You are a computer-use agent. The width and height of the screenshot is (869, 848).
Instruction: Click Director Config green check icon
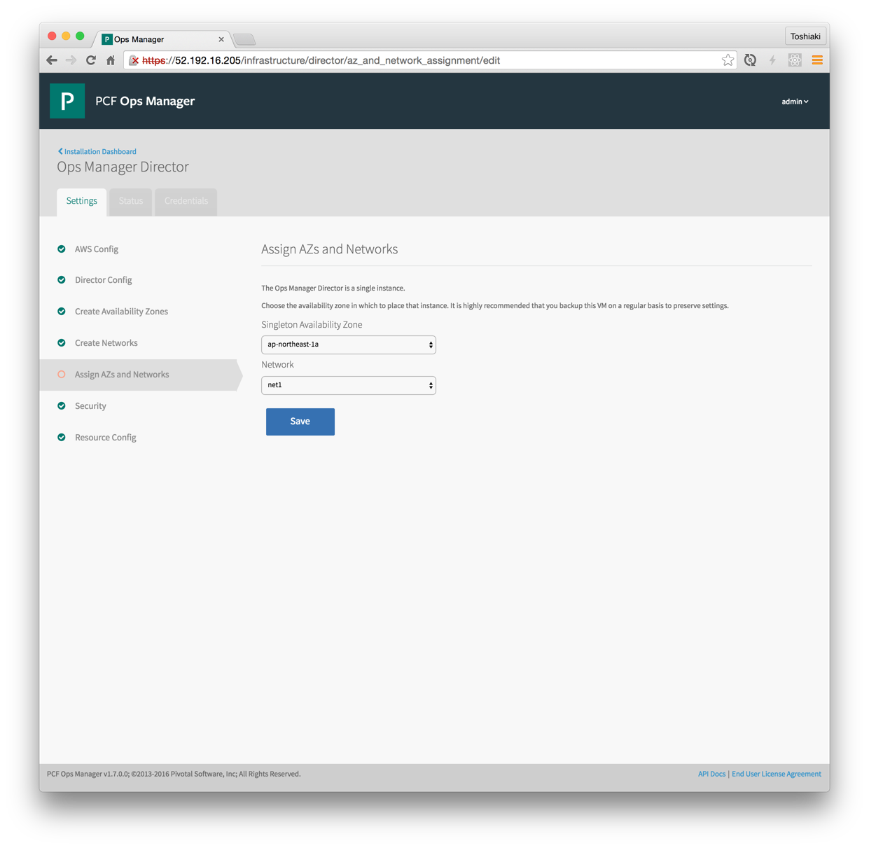pyautogui.click(x=62, y=280)
